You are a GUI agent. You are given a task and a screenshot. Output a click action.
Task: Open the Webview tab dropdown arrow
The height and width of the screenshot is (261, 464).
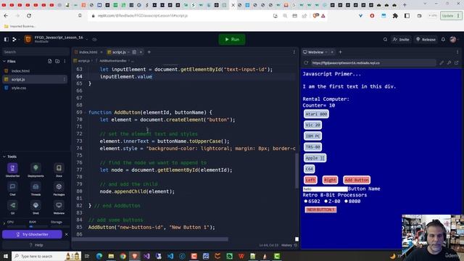326,52
